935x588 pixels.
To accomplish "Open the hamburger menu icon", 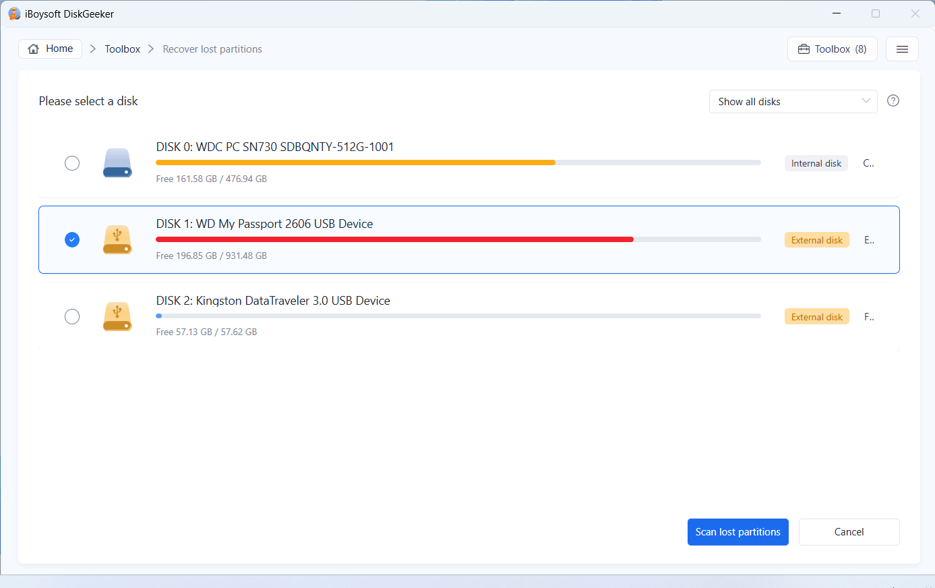I will pos(902,49).
